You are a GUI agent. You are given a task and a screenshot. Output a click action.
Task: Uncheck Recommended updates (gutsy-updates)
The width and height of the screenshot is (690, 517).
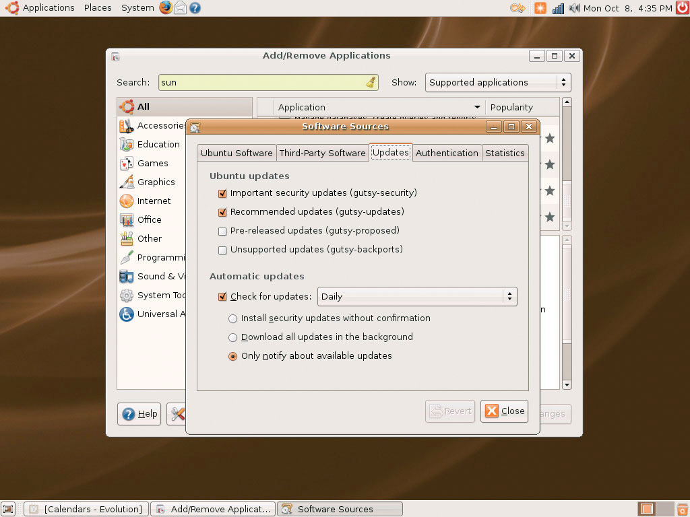(222, 212)
